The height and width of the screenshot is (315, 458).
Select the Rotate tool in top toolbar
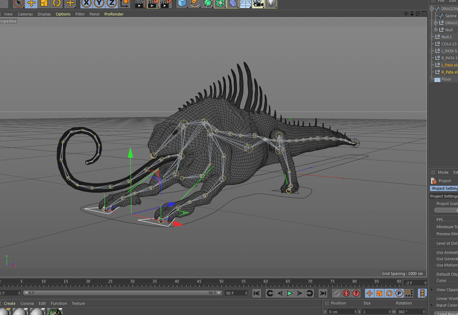tap(57, 4)
